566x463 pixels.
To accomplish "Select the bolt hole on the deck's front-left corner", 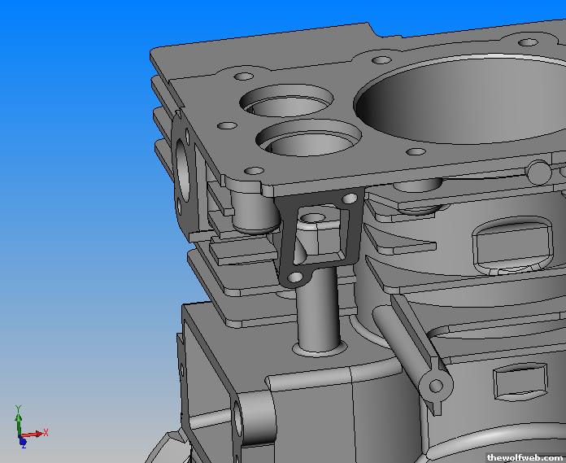I will click(x=254, y=170).
